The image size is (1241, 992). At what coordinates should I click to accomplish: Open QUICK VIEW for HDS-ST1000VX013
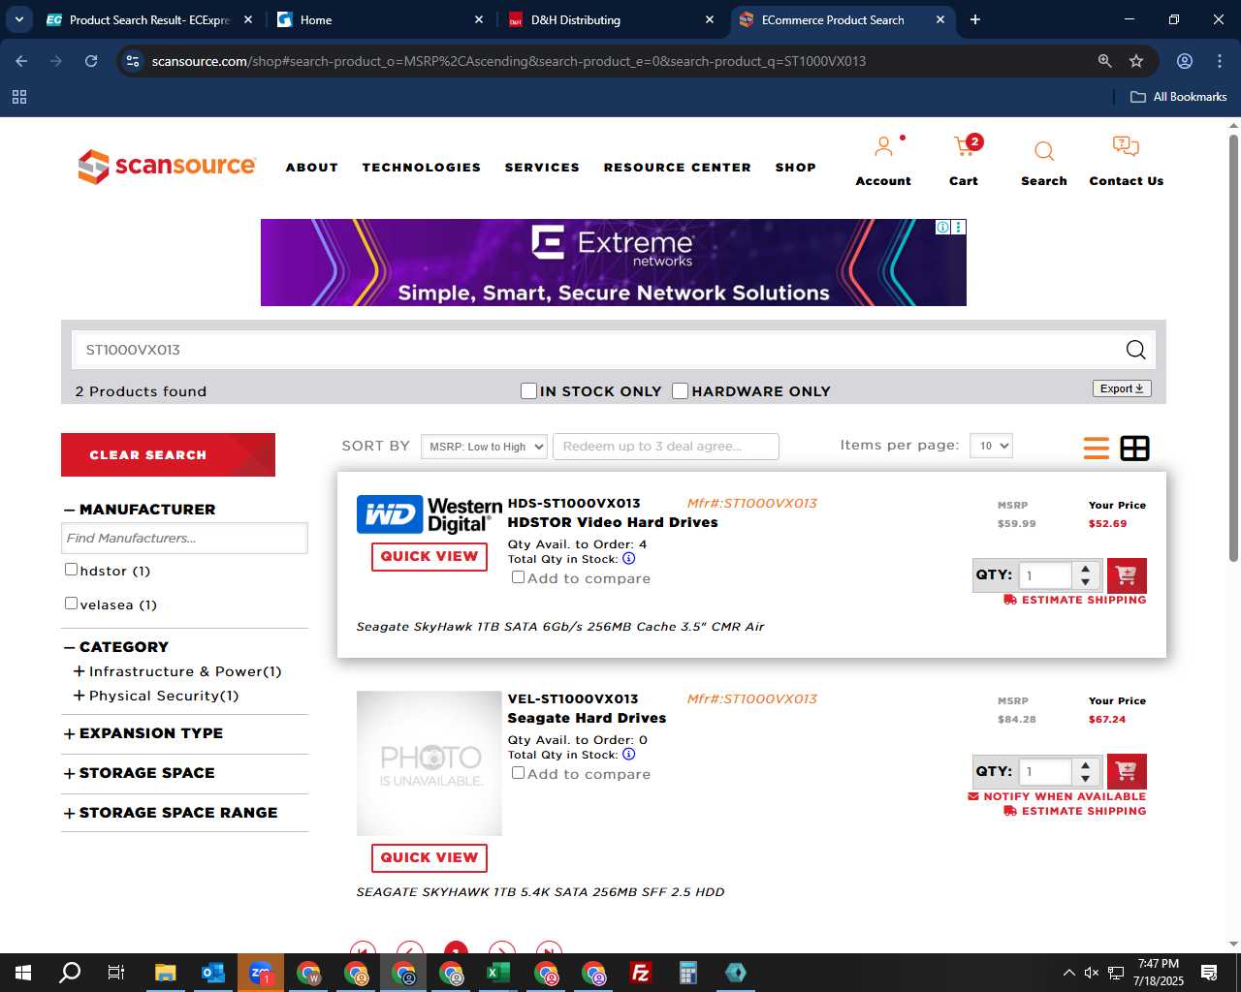(x=430, y=557)
